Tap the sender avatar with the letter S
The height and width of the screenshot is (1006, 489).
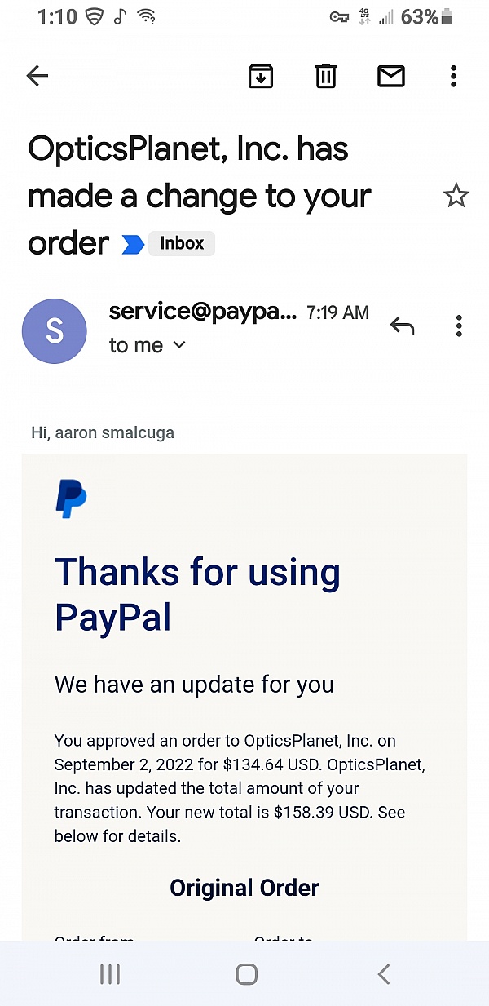[54, 330]
